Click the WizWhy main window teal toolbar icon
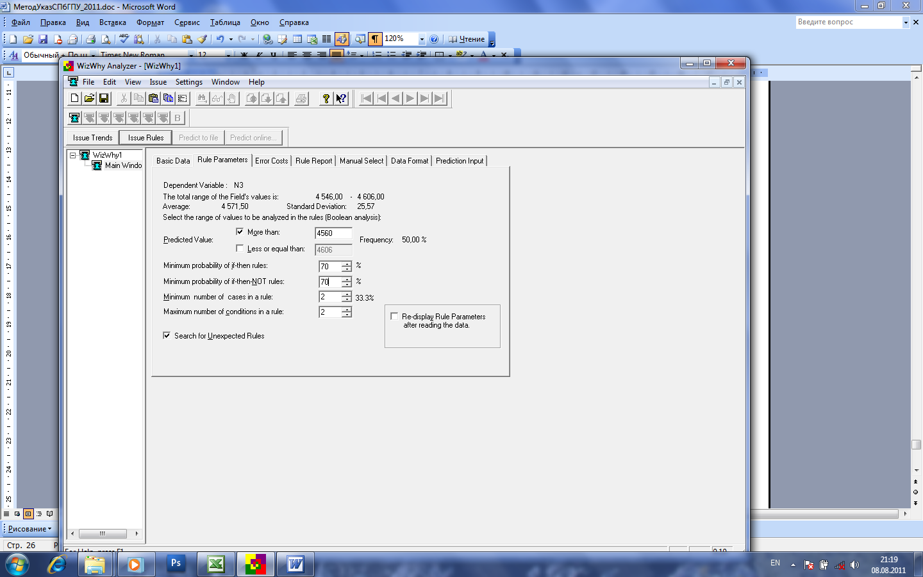 [x=74, y=118]
